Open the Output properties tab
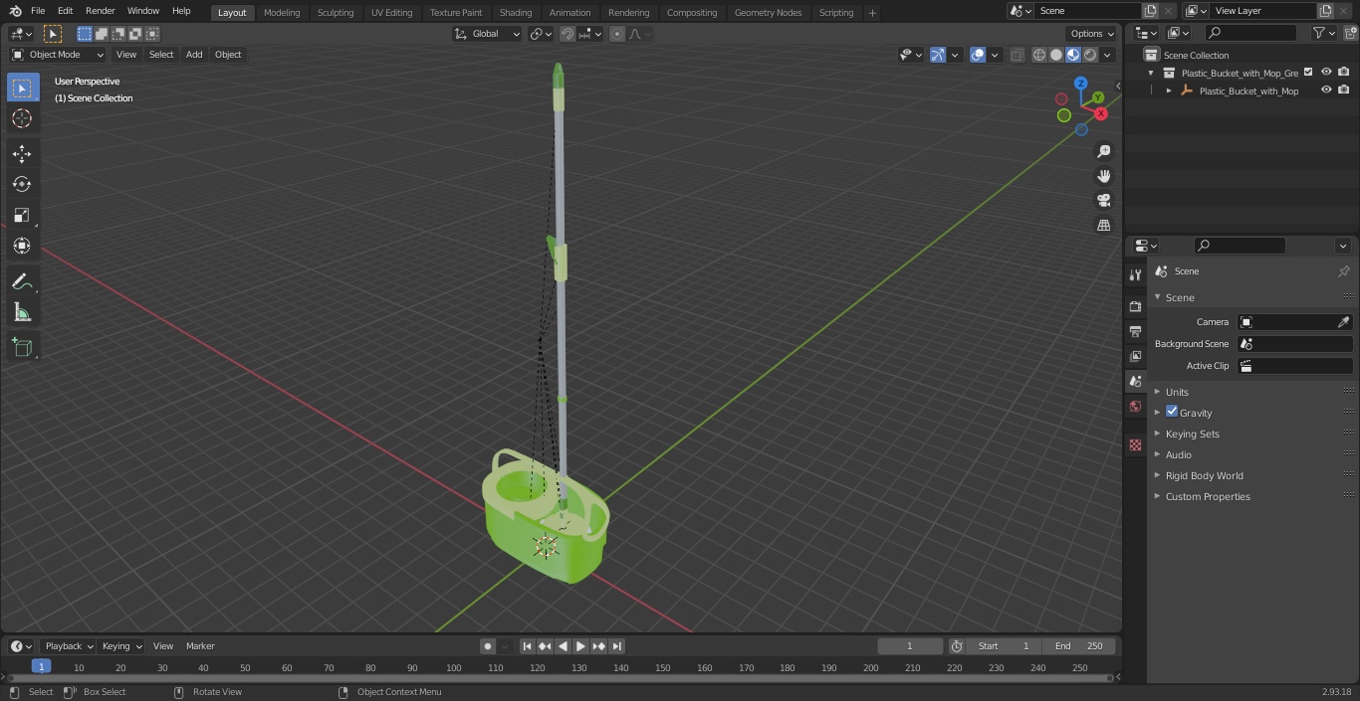Viewport: 1360px width, 701px height. click(x=1135, y=331)
